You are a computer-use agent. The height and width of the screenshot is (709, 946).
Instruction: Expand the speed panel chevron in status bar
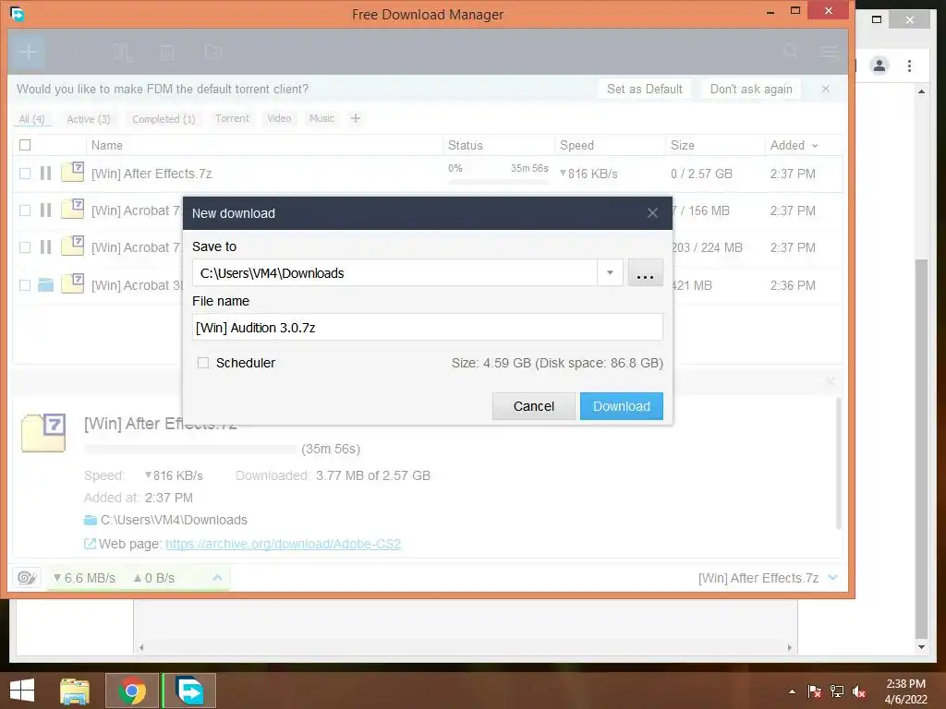tap(217, 578)
